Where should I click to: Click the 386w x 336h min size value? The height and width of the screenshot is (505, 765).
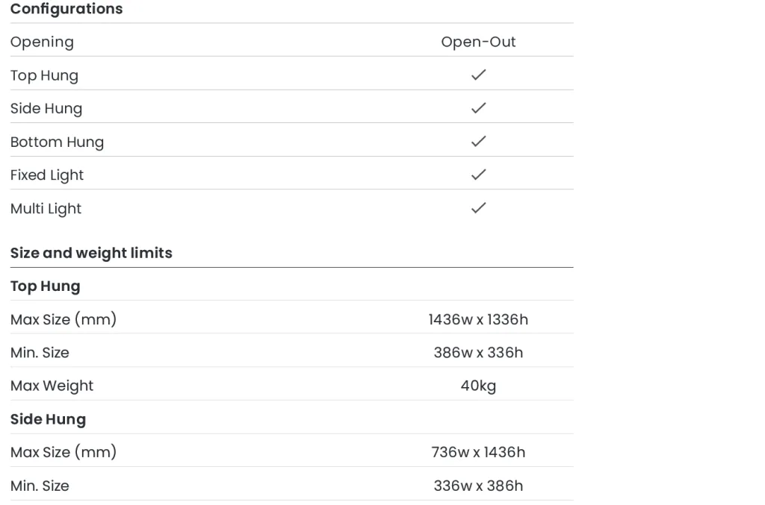[478, 353]
